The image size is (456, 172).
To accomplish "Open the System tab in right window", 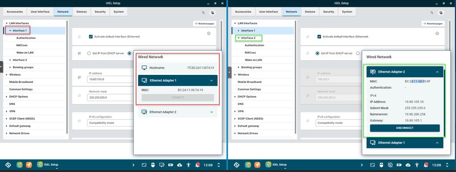I will pos(347,12).
